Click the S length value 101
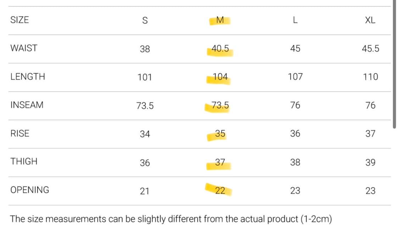This screenshot has height=225, width=399. tap(145, 77)
